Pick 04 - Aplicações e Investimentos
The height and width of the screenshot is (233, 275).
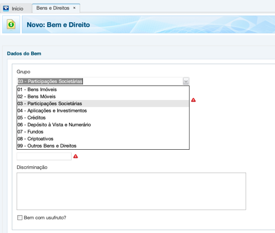(x=52, y=110)
